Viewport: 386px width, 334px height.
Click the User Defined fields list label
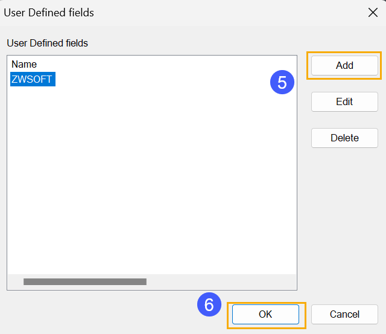(x=47, y=43)
